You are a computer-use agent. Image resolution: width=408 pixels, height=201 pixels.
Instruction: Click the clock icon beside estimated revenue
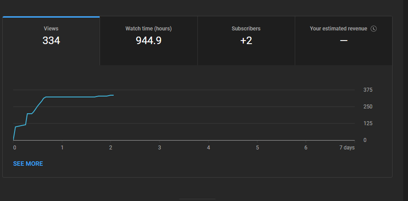click(x=373, y=29)
